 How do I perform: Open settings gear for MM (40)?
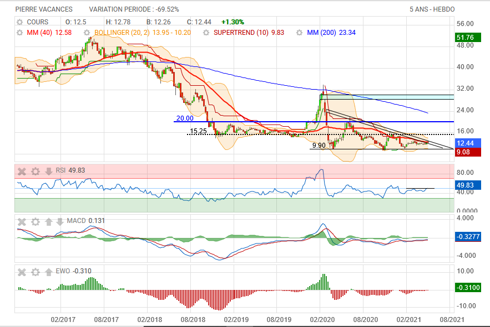[19, 33]
